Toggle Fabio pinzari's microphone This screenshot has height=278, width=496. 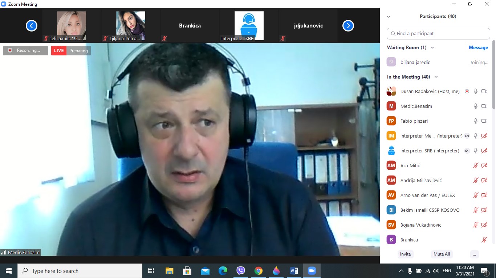(475, 121)
